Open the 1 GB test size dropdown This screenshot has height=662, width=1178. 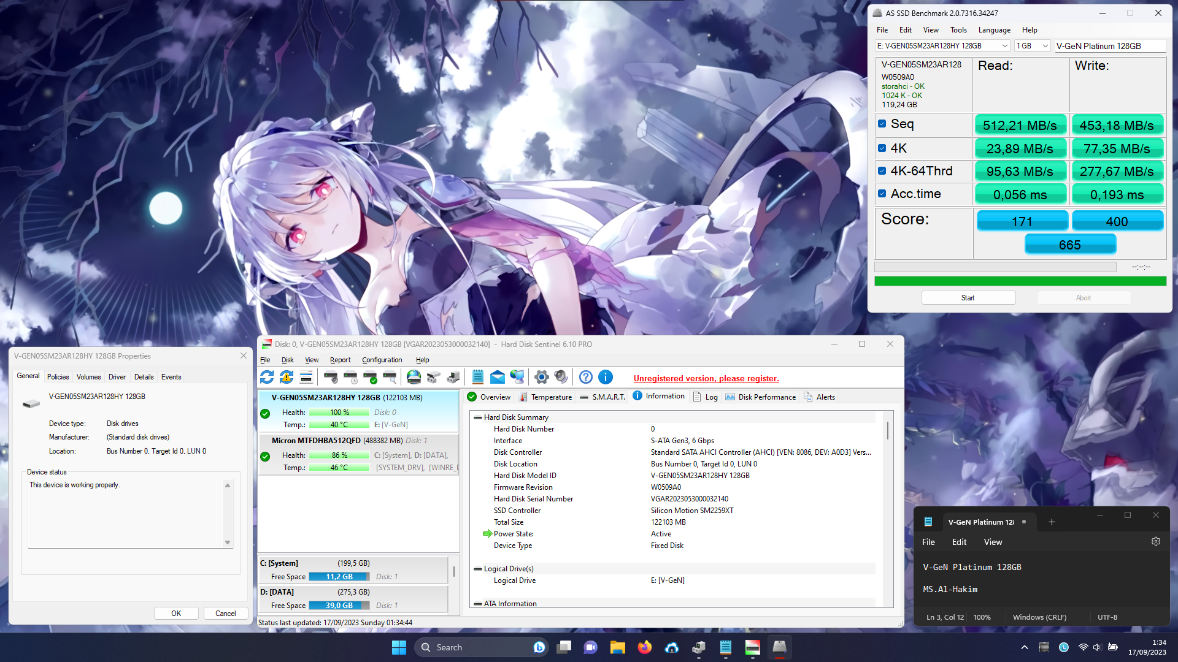pyautogui.click(x=1033, y=46)
